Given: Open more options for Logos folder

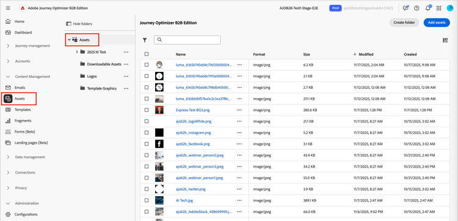Looking at the screenshot, I should tap(126, 76).
